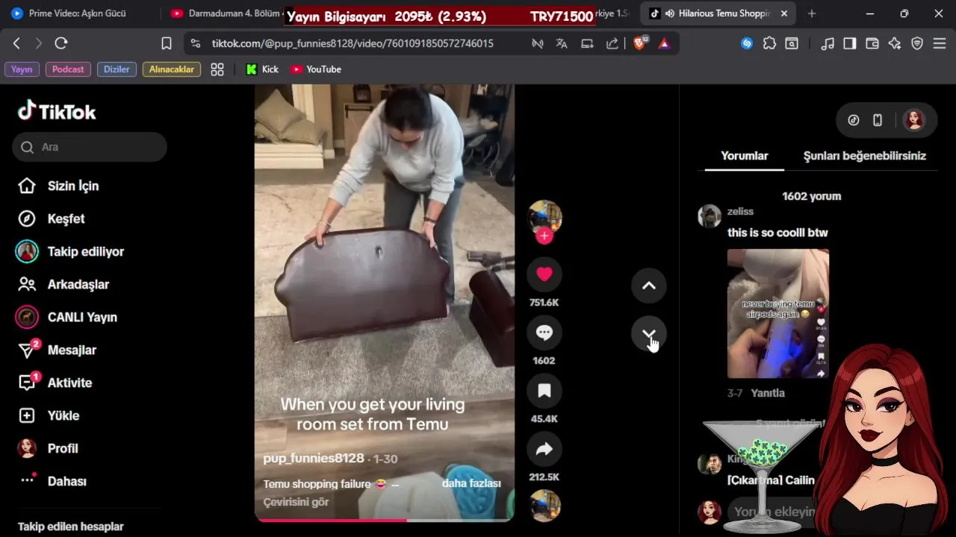The image size is (956, 537).
Task: Open the music note playlist icon
Action: pyautogui.click(x=828, y=43)
